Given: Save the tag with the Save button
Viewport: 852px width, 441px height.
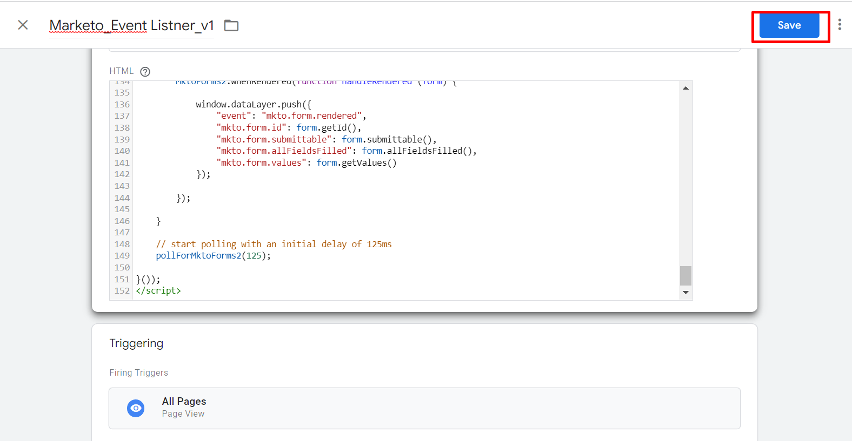Looking at the screenshot, I should point(789,25).
